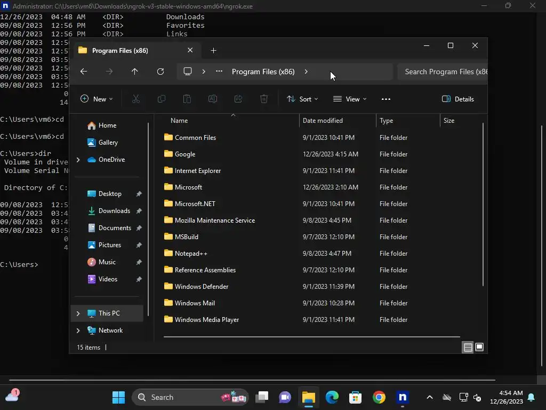Open Task View on the taskbar
Screen dimensions: 546x410
coord(262,397)
